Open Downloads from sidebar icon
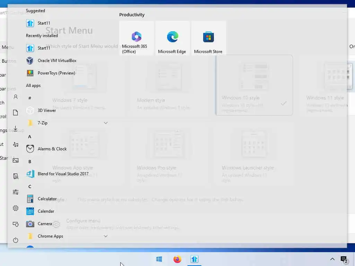This screenshot has width=355, height=266. tap(16, 128)
